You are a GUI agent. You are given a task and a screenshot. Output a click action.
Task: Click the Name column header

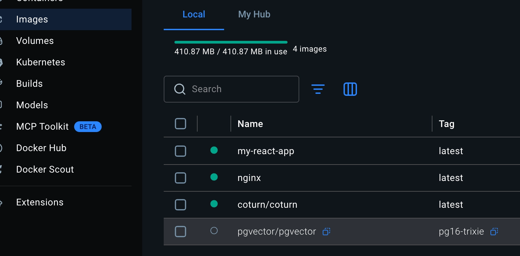(x=250, y=124)
